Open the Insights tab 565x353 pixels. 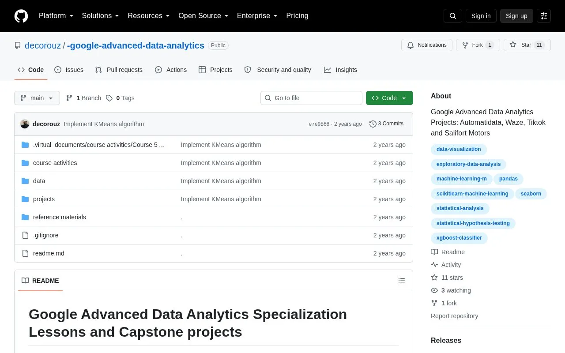[340, 70]
